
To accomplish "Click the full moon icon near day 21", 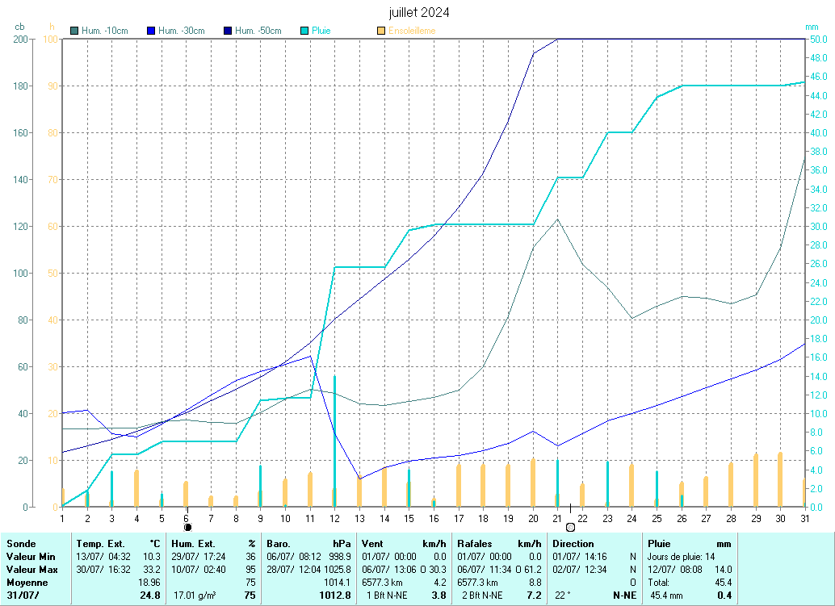I will click(570, 527).
